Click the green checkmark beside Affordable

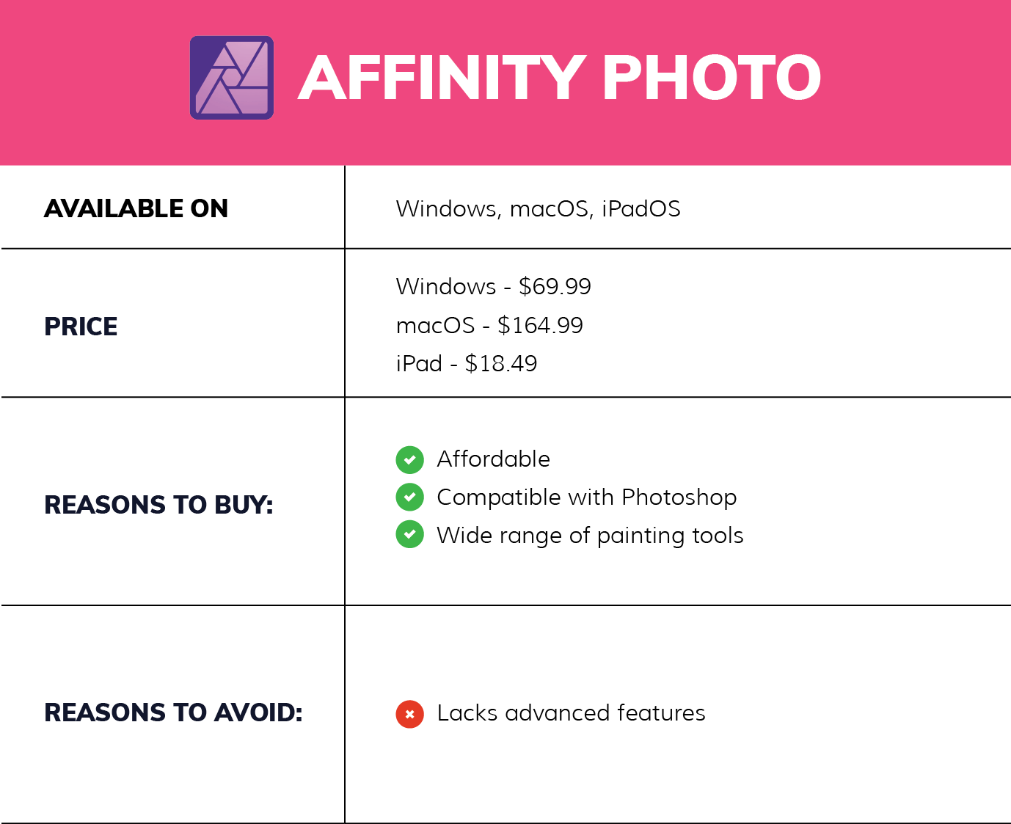pyautogui.click(x=409, y=460)
